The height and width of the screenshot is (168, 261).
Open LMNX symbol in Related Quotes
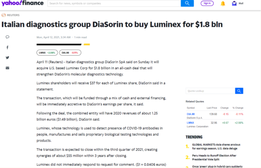tap(190, 123)
